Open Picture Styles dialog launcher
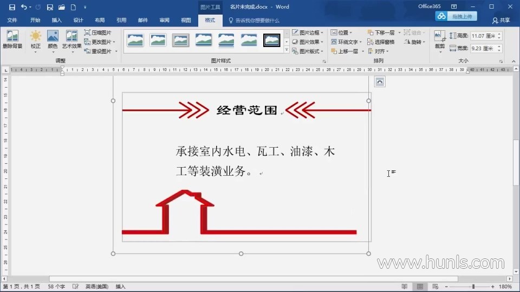 click(324, 61)
